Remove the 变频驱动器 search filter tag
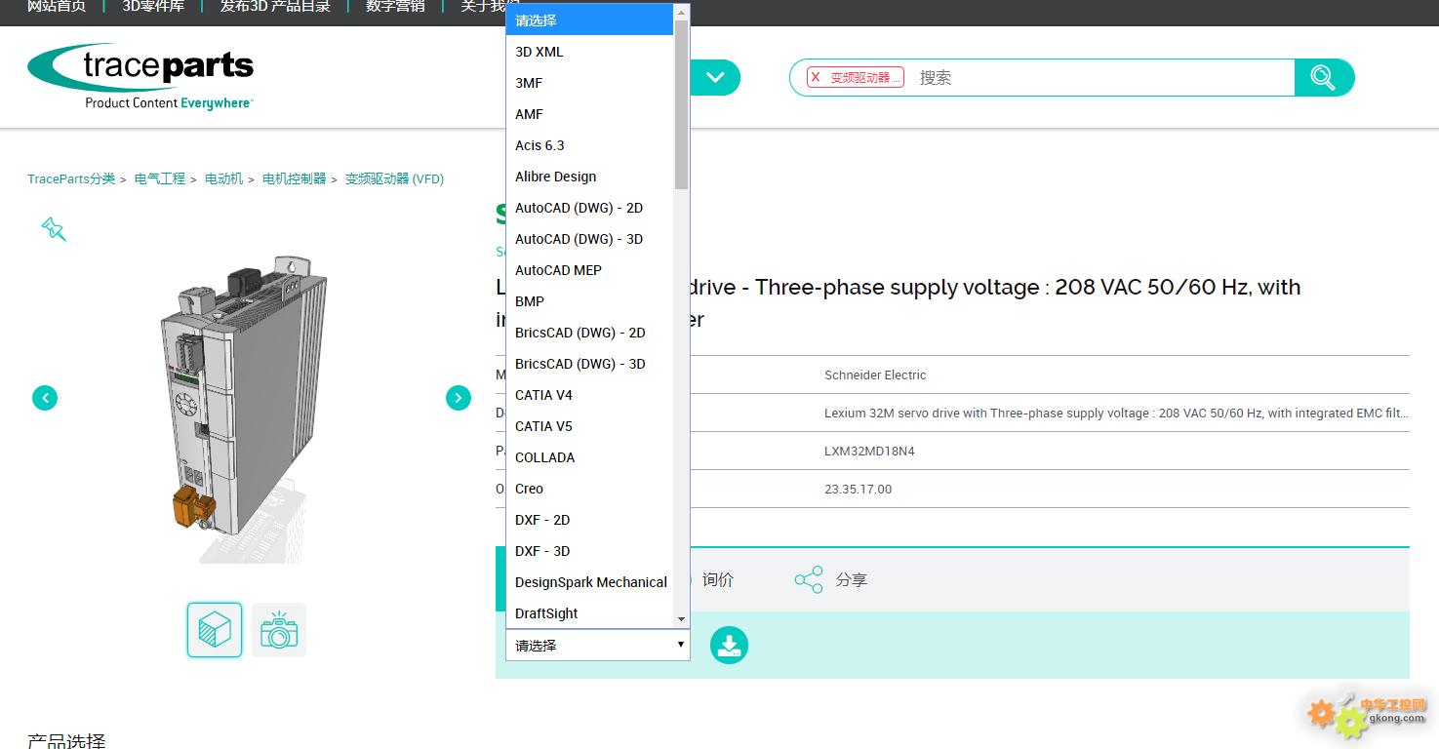The width and height of the screenshot is (1439, 749). 816,78
